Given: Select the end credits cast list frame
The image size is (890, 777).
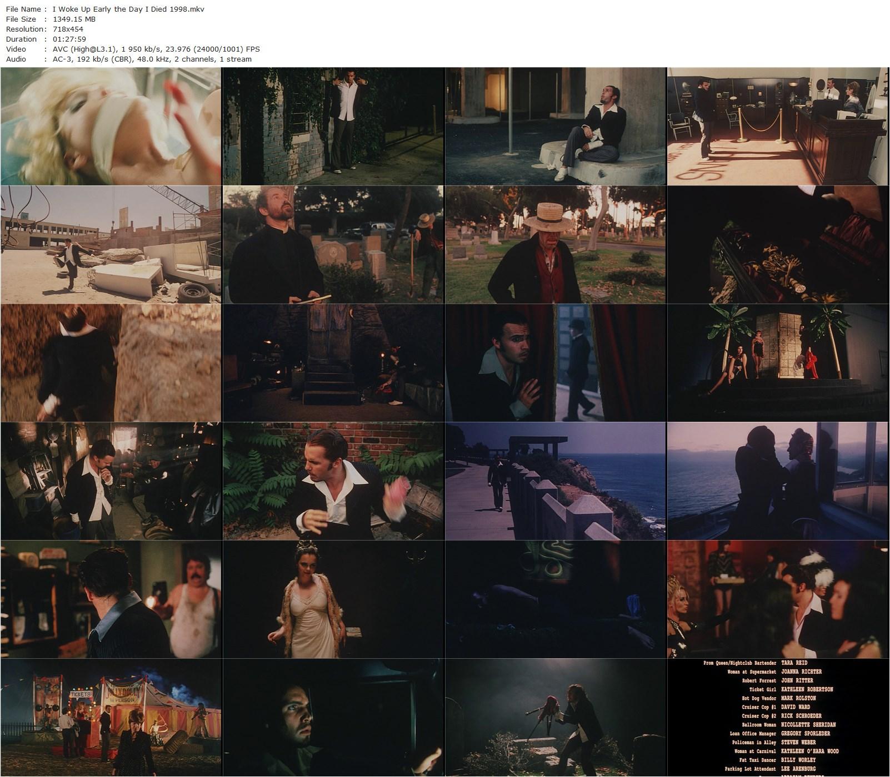Looking at the screenshot, I should click(778, 718).
